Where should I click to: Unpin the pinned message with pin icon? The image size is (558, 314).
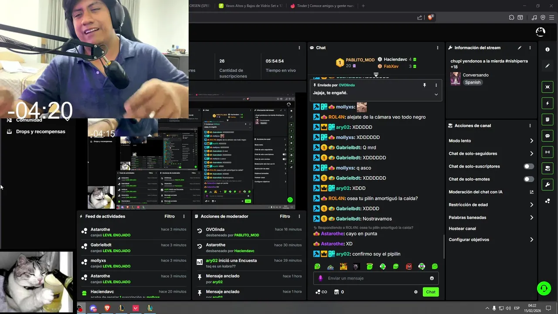(x=425, y=85)
